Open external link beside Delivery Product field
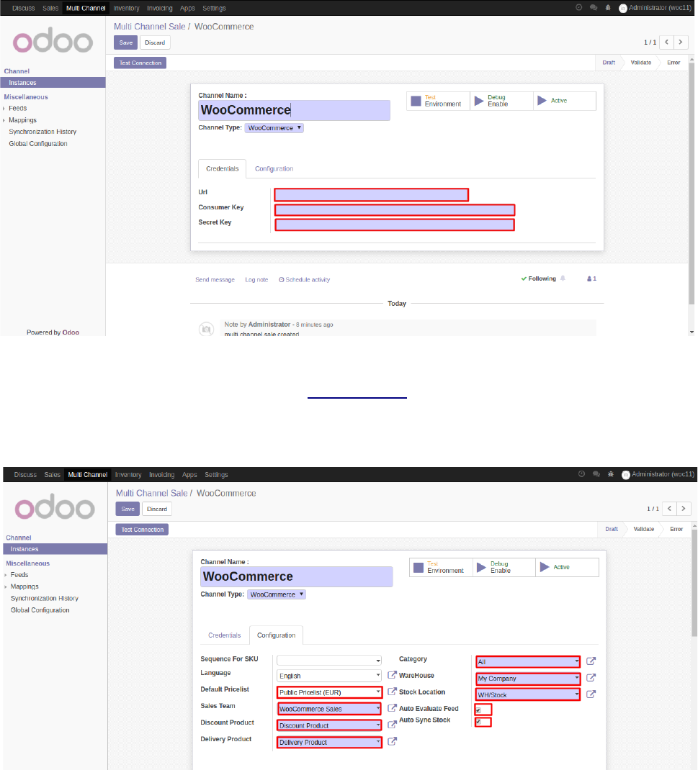Screen dimensions: 698x770 pyautogui.click(x=392, y=741)
